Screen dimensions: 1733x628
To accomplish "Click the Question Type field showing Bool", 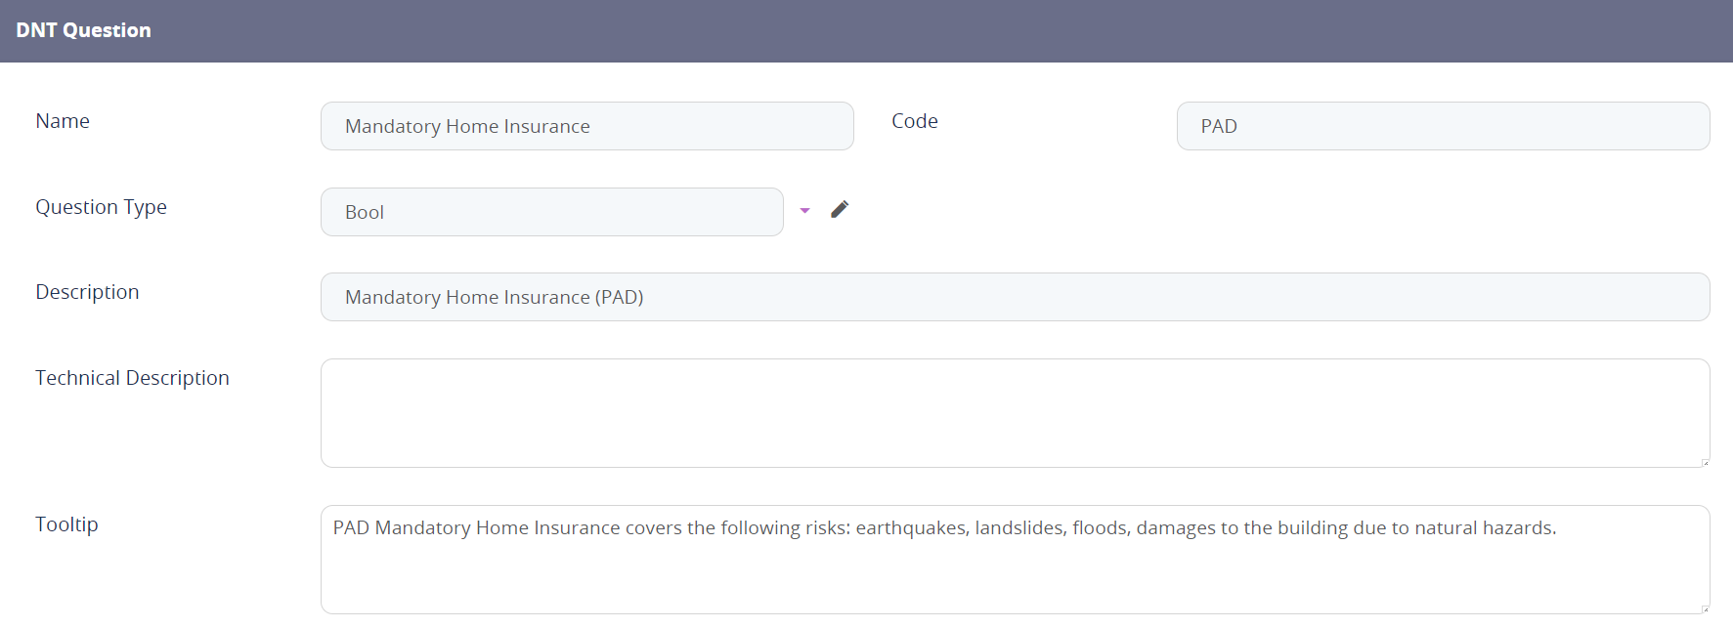I will [551, 212].
